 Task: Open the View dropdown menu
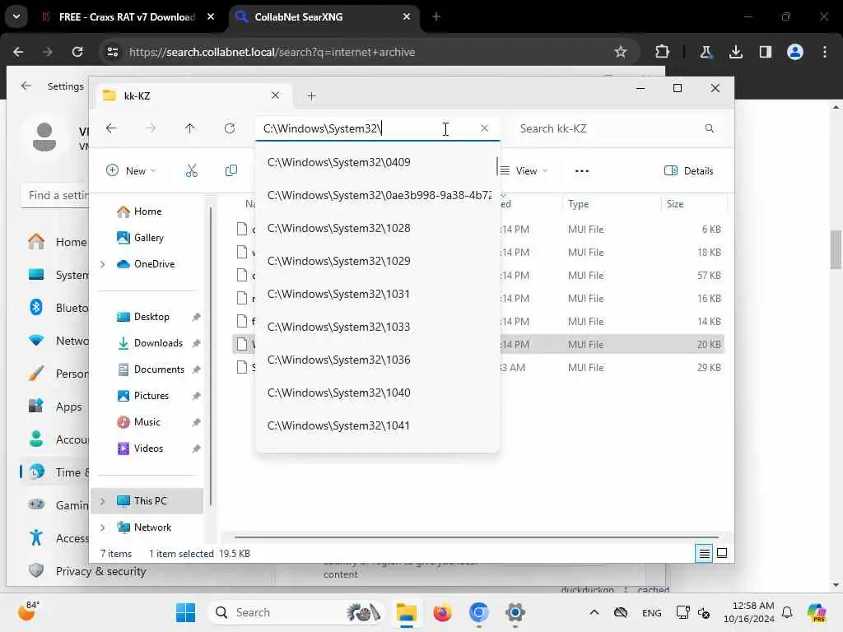[x=524, y=171]
